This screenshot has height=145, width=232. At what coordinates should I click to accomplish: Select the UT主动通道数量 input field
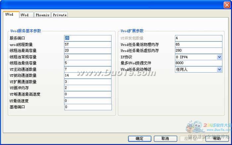[x=88, y=69]
